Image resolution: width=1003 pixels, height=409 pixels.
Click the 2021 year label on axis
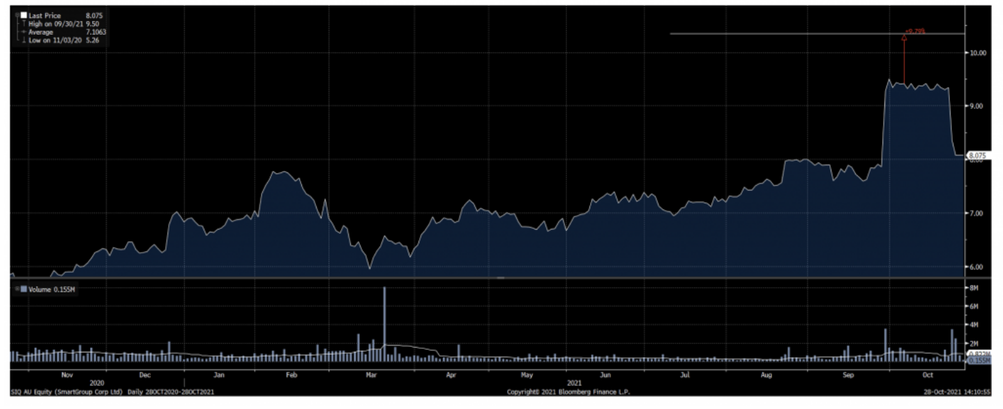pos(575,383)
